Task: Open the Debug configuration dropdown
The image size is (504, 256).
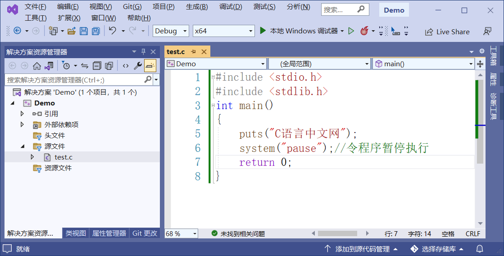Action: (x=171, y=31)
